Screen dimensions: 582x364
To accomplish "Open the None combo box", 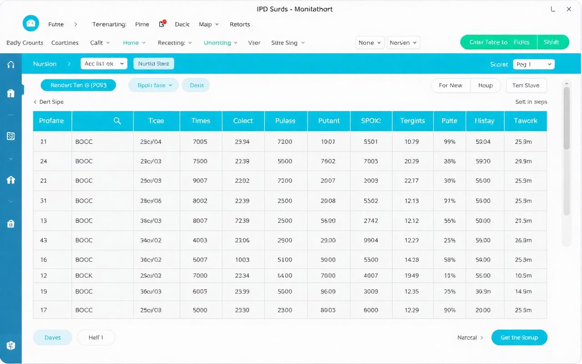I will pos(370,43).
